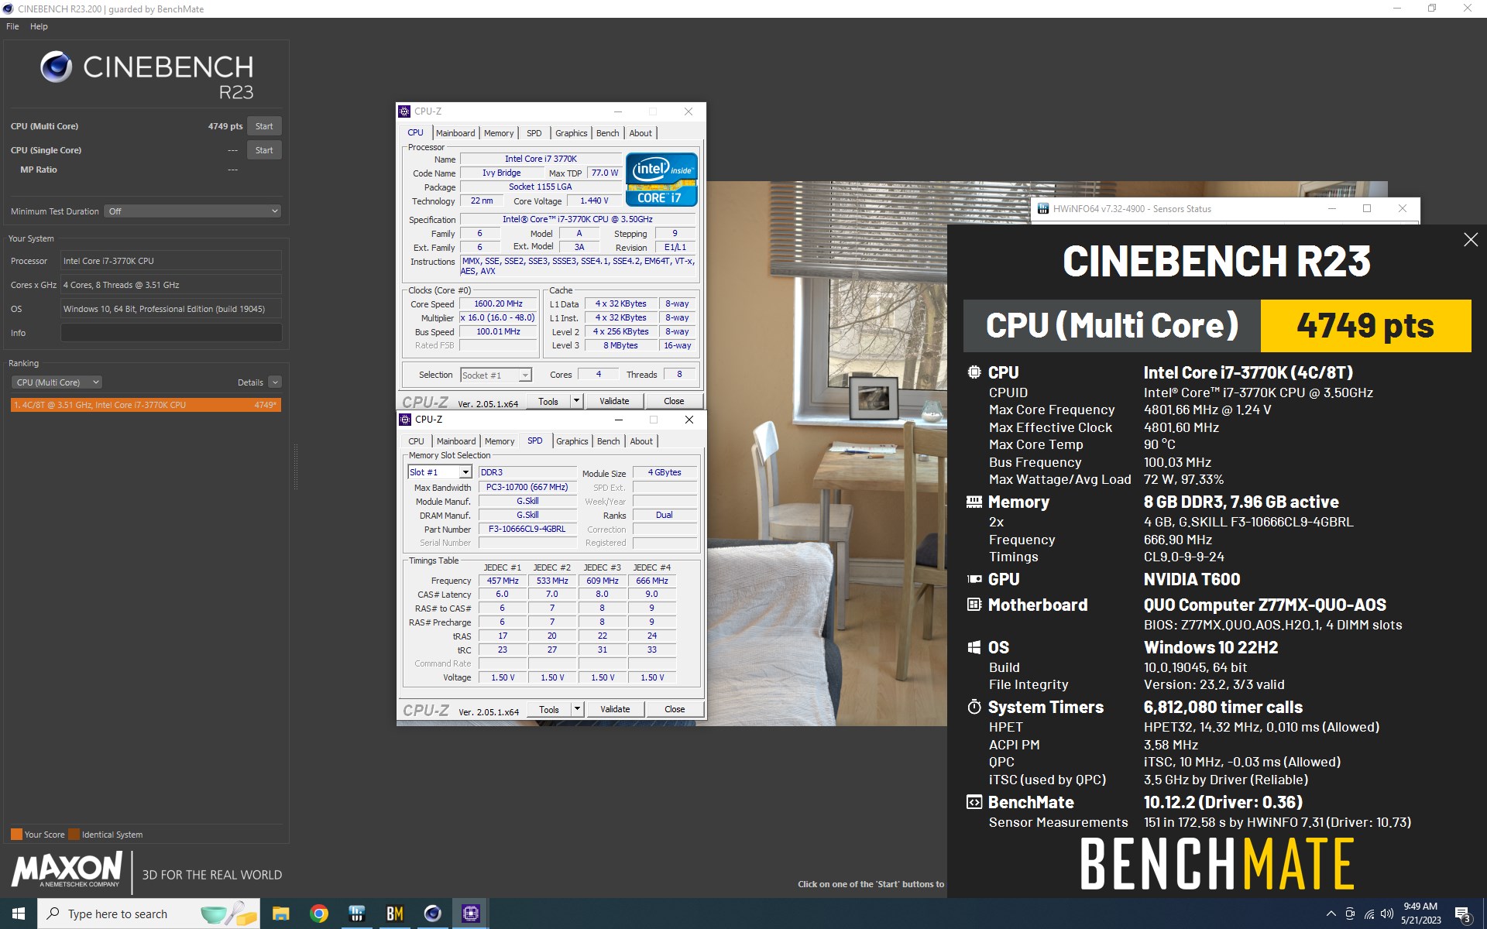This screenshot has width=1487, height=929.
Task: Click the CPU chip icon in the BenchMate panel
Action: 974,372
